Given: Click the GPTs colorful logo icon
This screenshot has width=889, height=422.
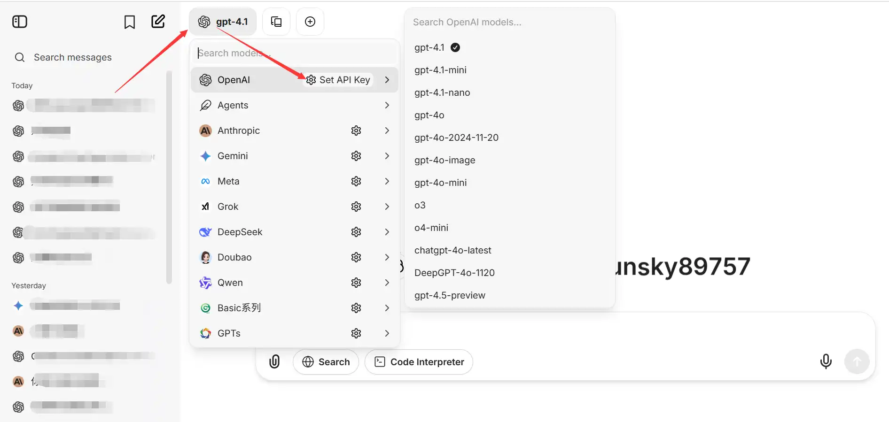Looking at the screenshot, I should (205, 333).
